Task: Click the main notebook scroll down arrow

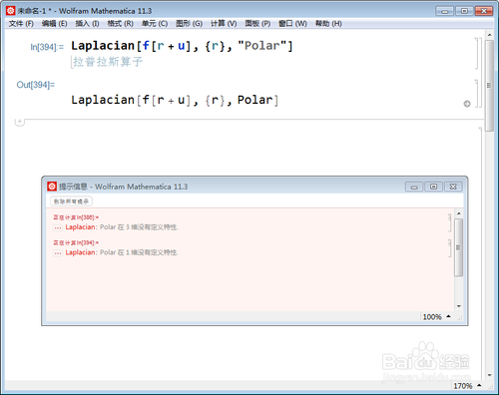Action: pyautogui.click(x=489, y=375)
